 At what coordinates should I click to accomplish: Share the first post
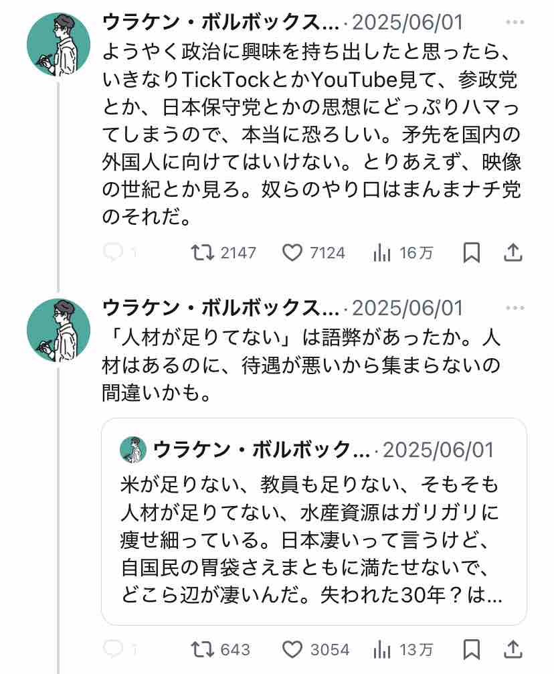(x=513, y=252)
